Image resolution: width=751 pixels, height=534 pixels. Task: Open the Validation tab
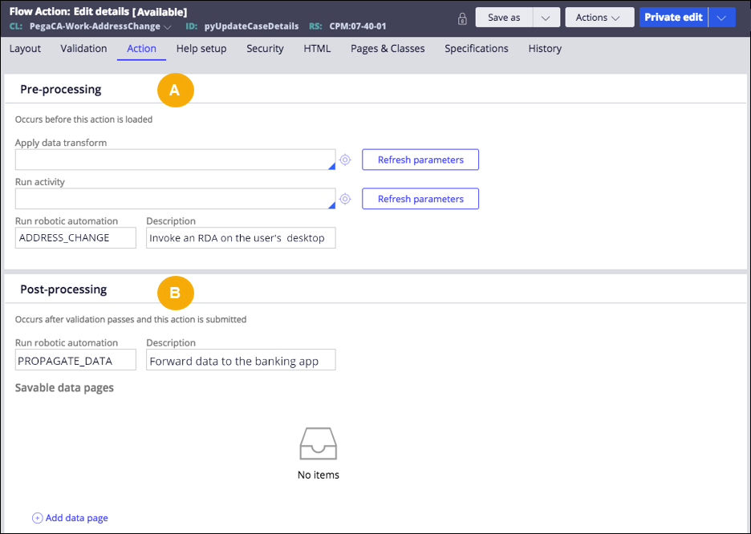tap(83, 49)
